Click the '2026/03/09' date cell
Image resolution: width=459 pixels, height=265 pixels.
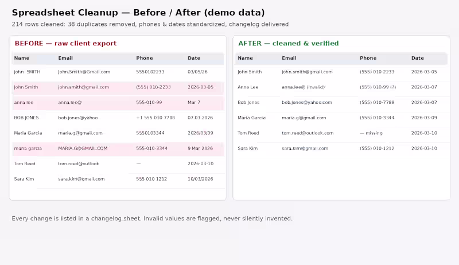(x=200, y=133)
